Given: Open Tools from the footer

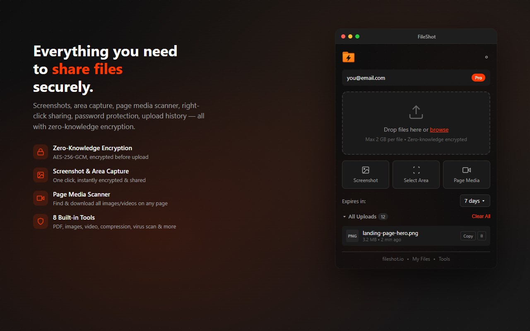Looking at the screenshot, I should 444,259.
